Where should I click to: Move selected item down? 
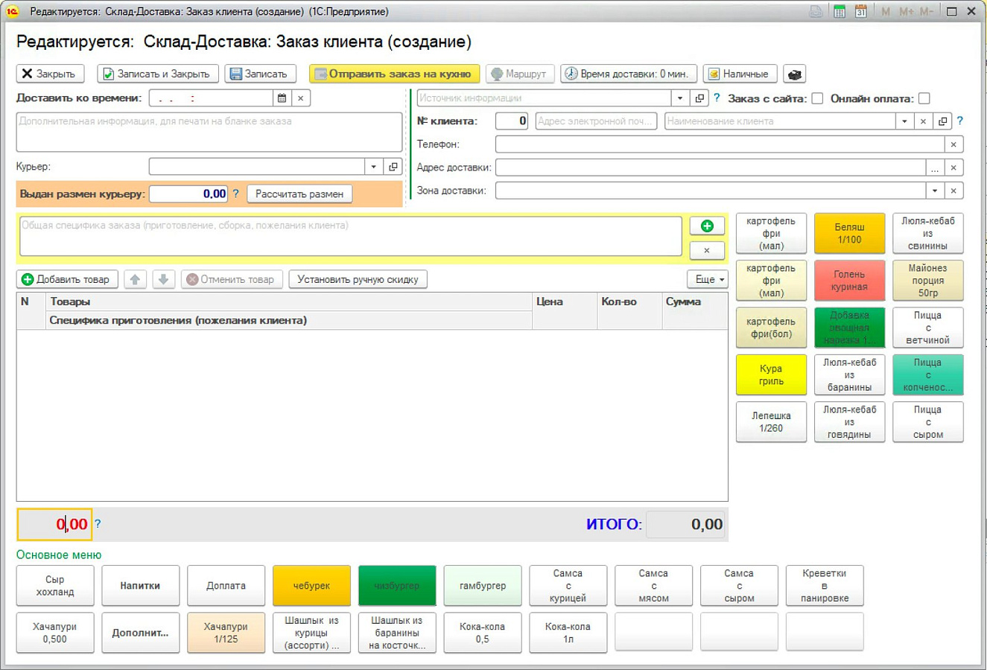pos(163,279)
